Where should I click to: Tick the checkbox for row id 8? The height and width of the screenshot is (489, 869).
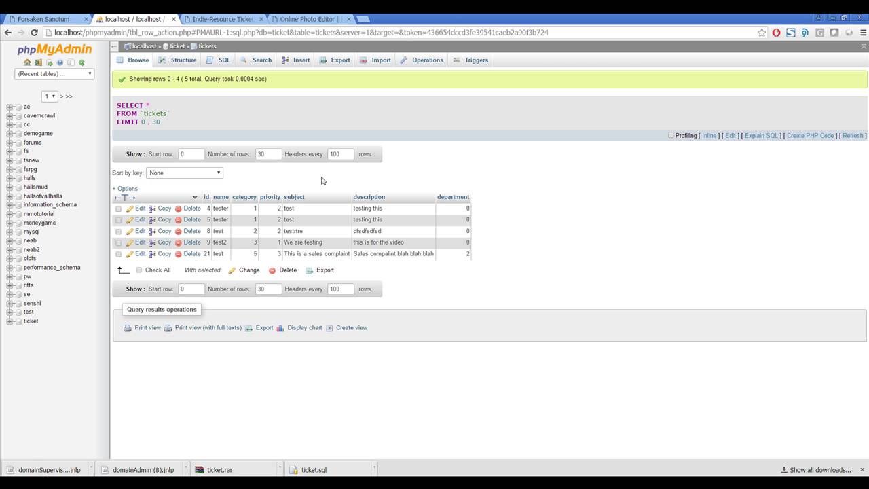pos(118,232)
